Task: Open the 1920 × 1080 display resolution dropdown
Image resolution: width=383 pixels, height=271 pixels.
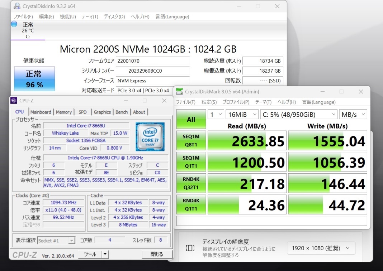Action: 321,248
